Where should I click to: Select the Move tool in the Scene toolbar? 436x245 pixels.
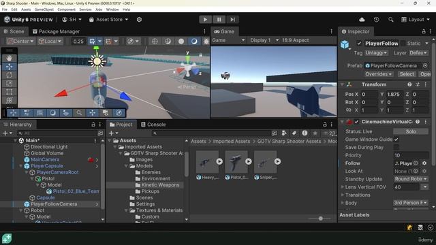pyautogui.click(x=9, y=67)
